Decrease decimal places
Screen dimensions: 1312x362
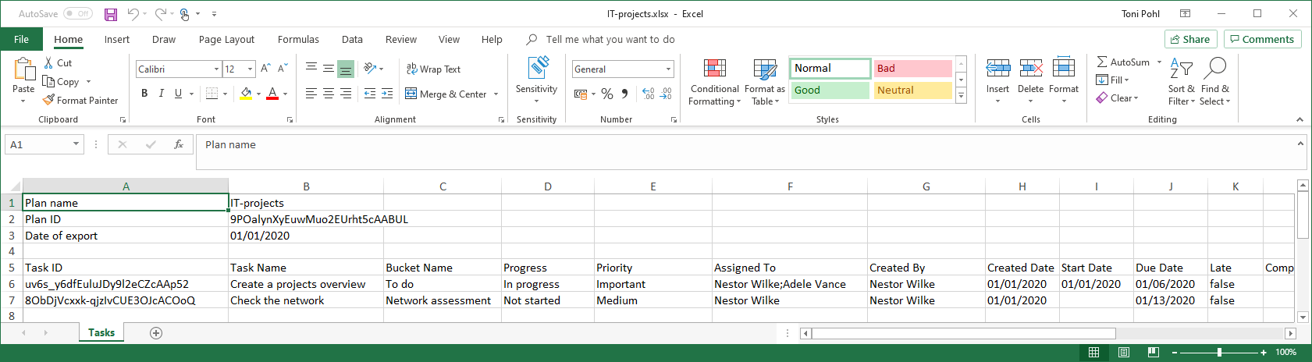[x=666, y=94]
